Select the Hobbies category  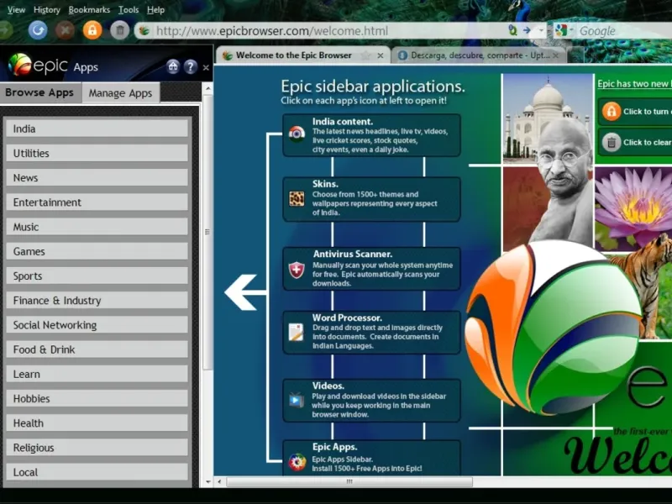97,398
